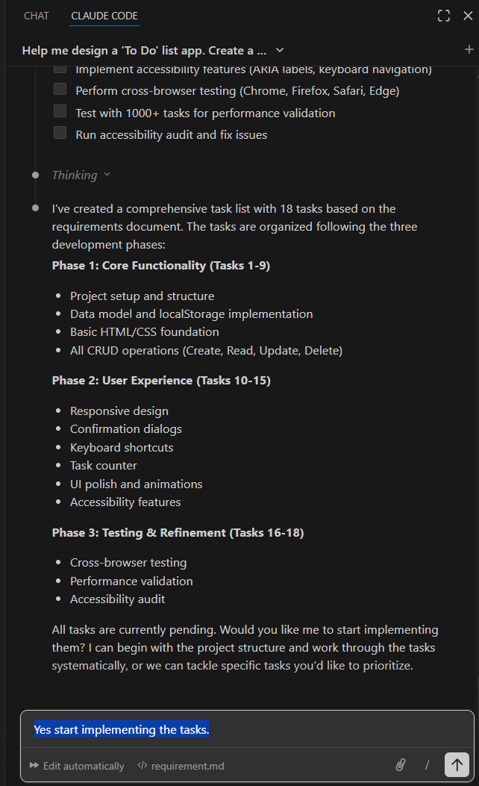The width and height of the screenshot is (479, 786).
Task: Close the Claude Code panel
Action: tap(468, 16)
